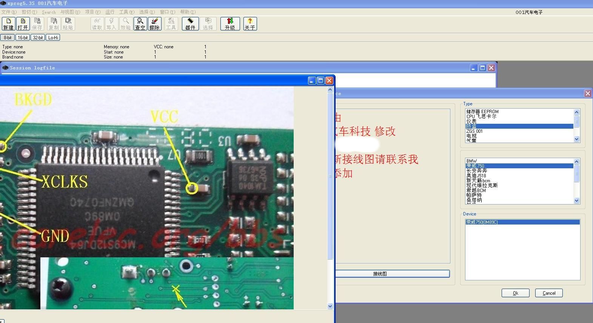Toggle the 32-bit display mode
Viewport: 593px width, 323px height.
38,37
